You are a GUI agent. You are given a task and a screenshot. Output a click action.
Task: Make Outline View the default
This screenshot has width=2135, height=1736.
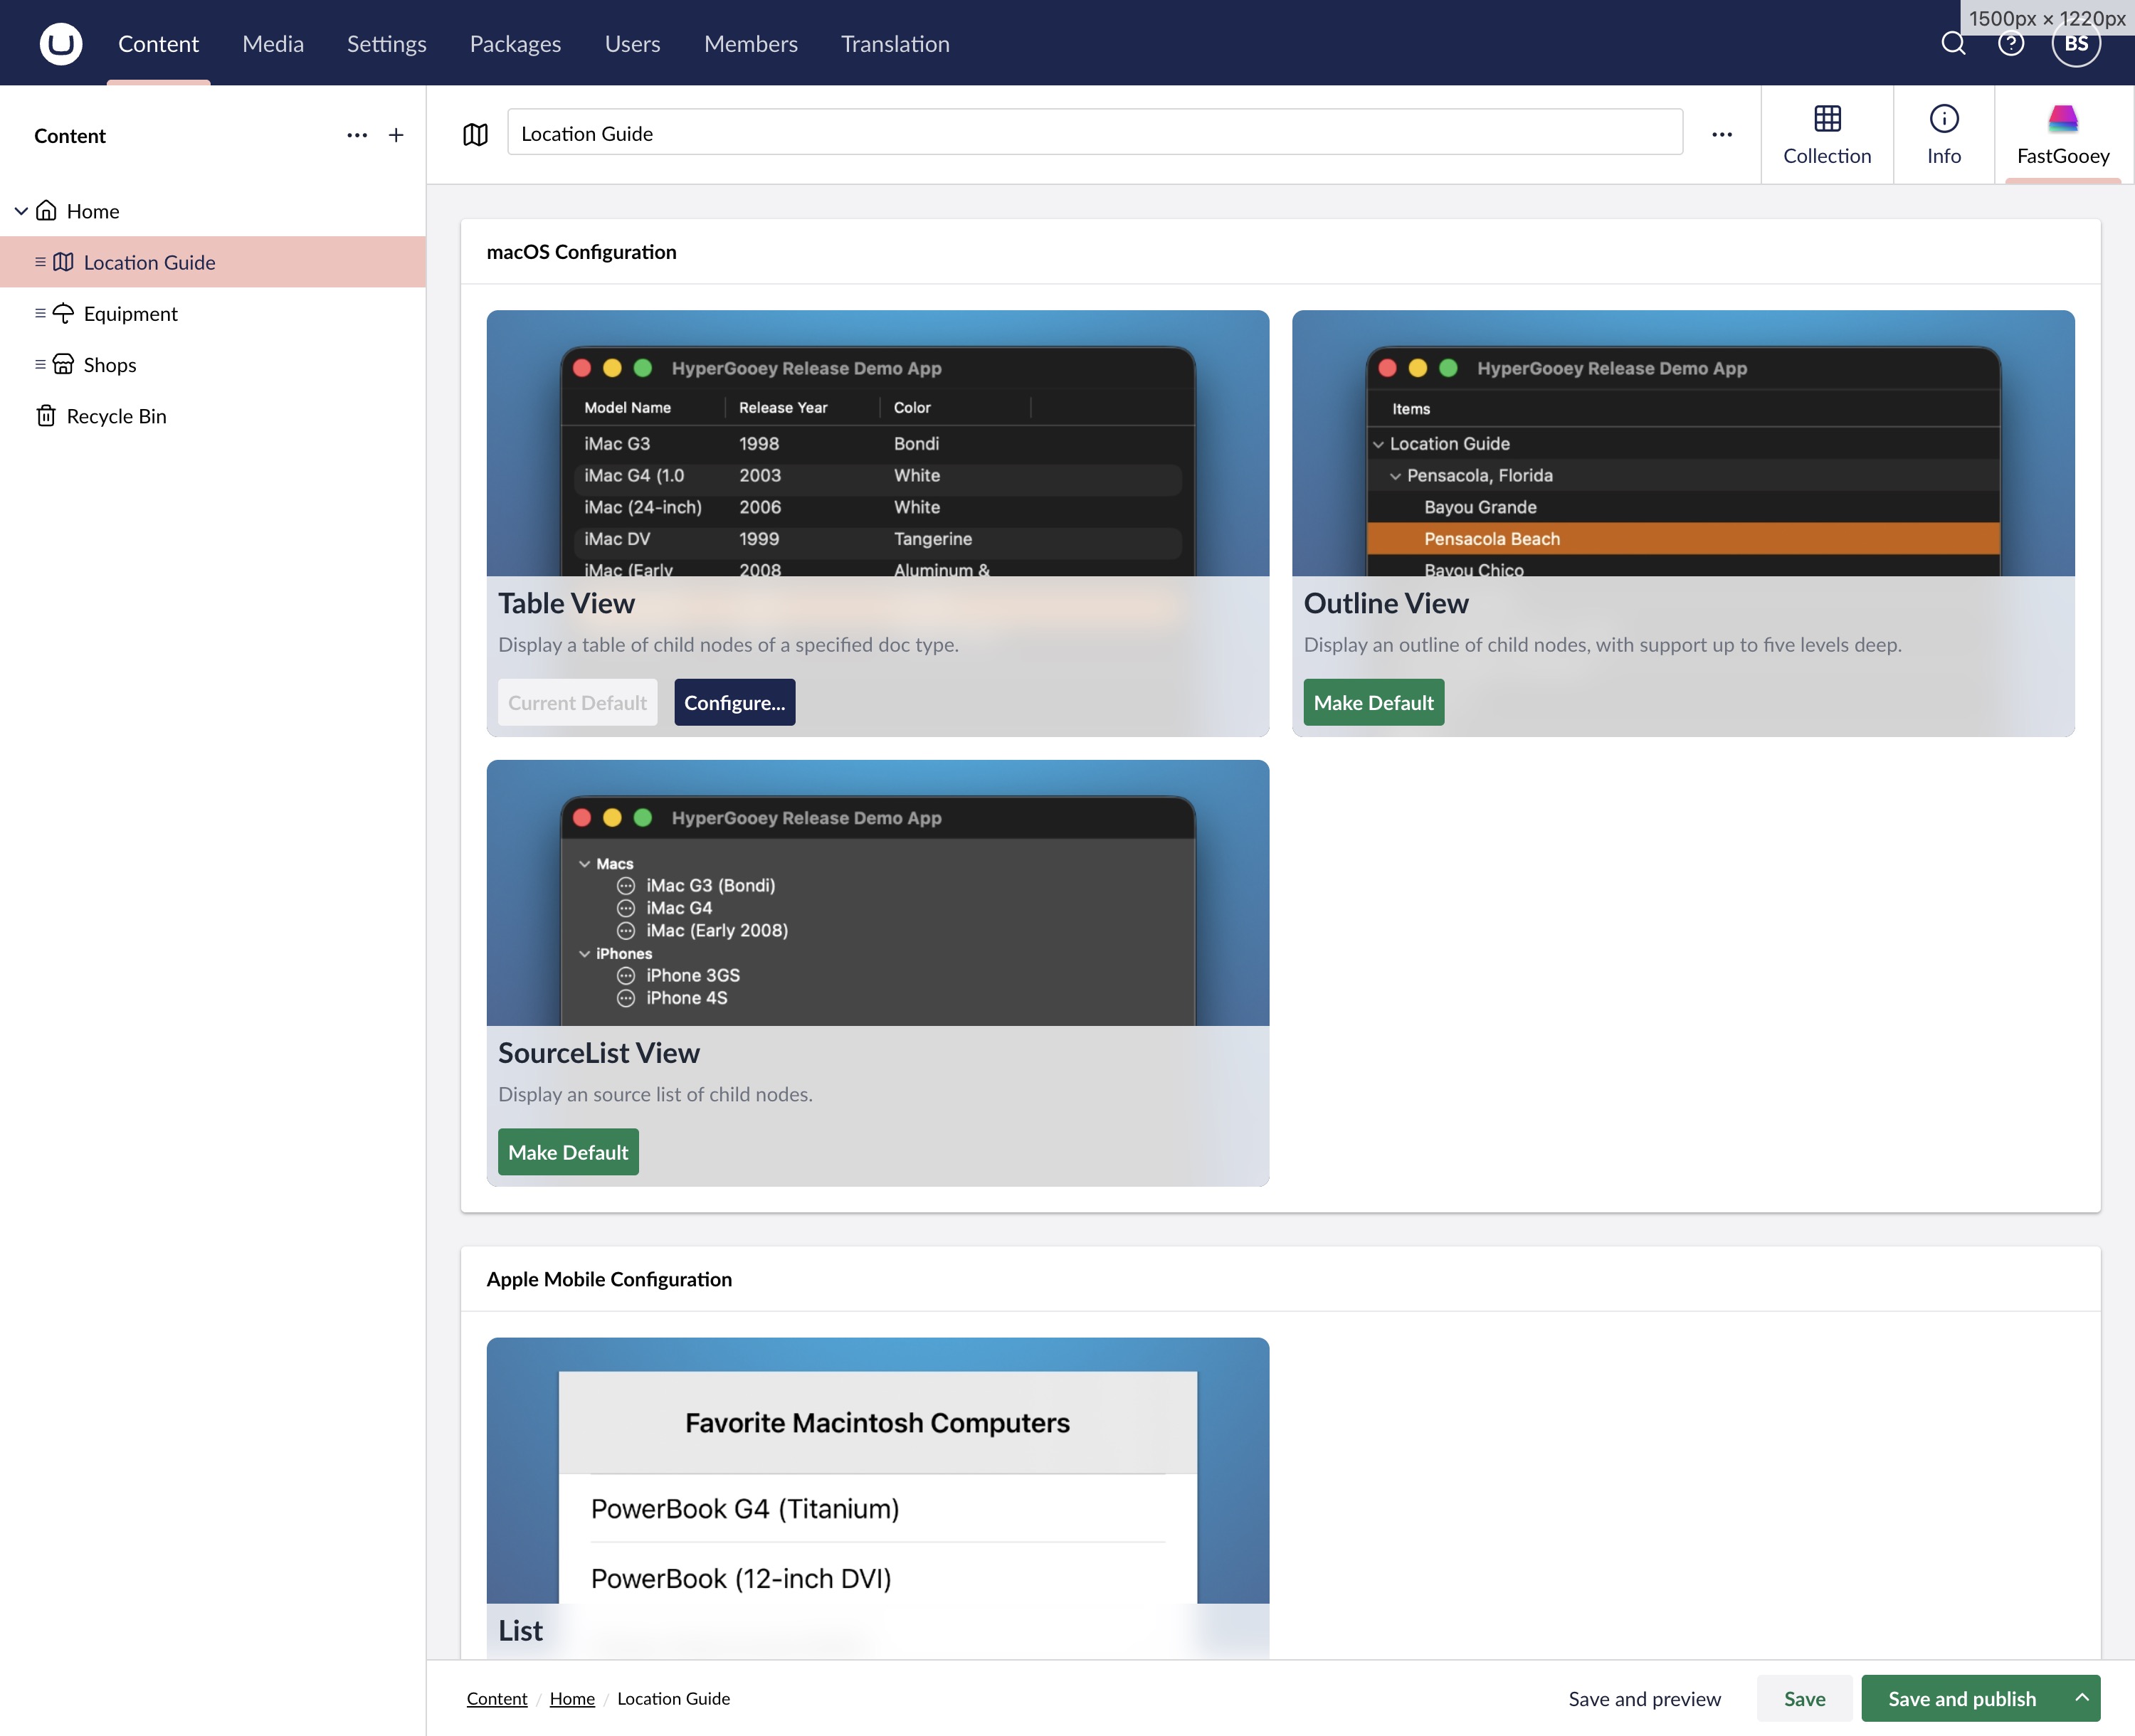coord(1373,702)
